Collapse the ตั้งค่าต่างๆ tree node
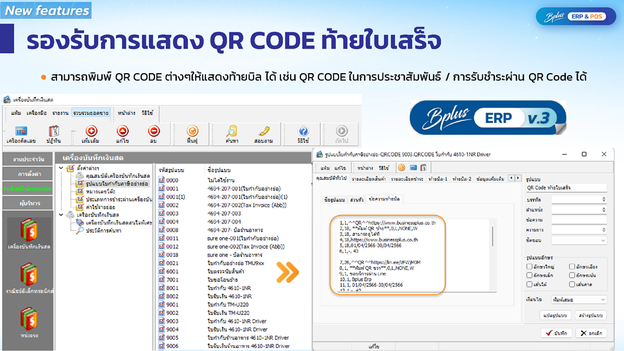The height and width of the screenshot is (351, 624). coord(63,169)
